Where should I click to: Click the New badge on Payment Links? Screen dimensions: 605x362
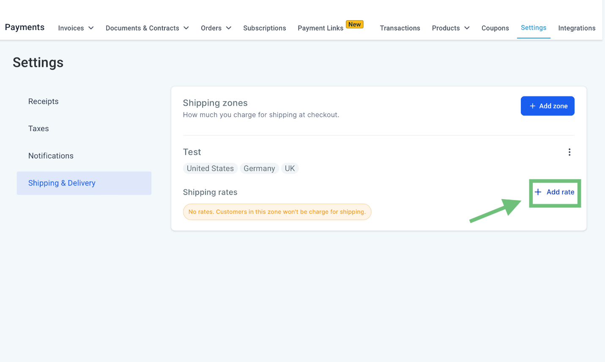click(x=355, y=24)
